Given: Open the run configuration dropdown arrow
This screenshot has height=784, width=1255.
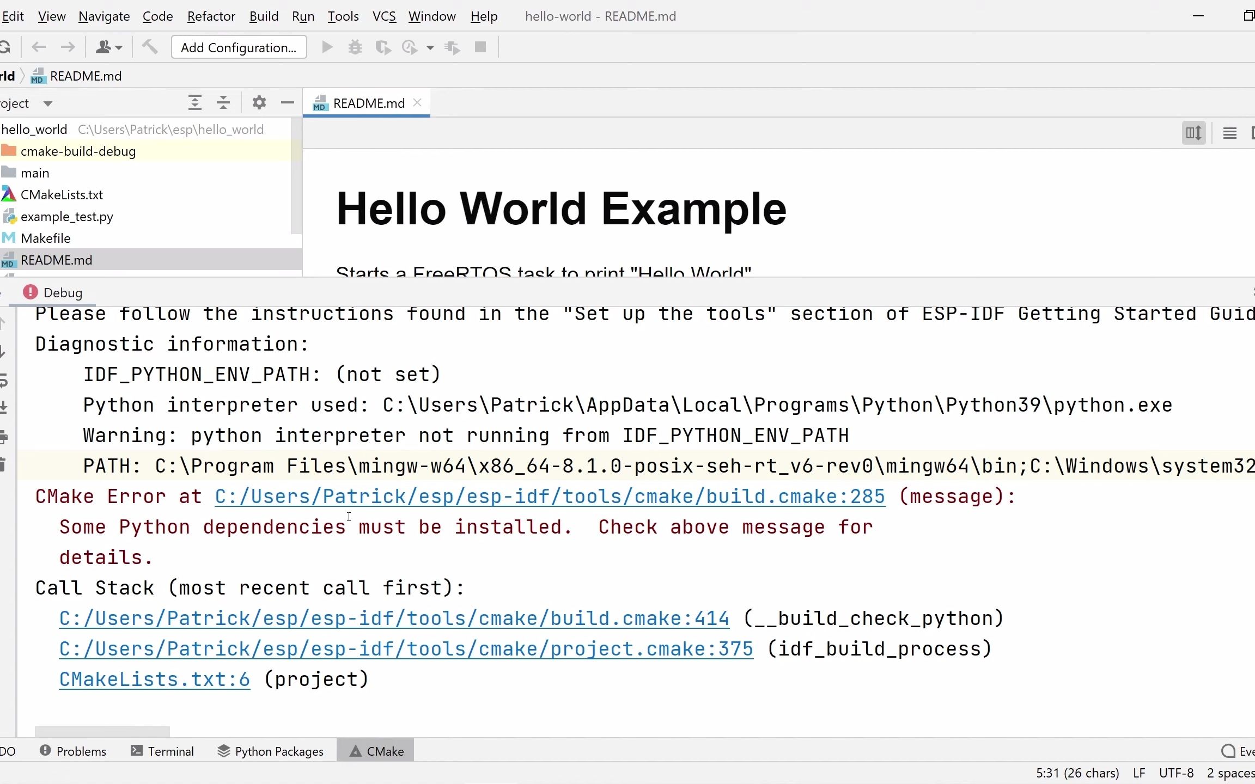Looking at the screenshot, I should (430, 48).
